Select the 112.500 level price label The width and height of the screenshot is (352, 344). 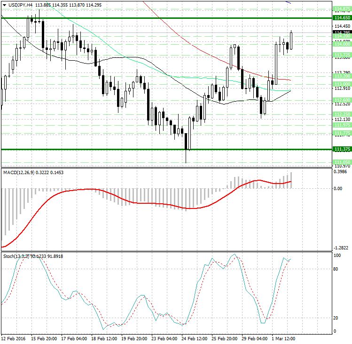pos(342,100)
